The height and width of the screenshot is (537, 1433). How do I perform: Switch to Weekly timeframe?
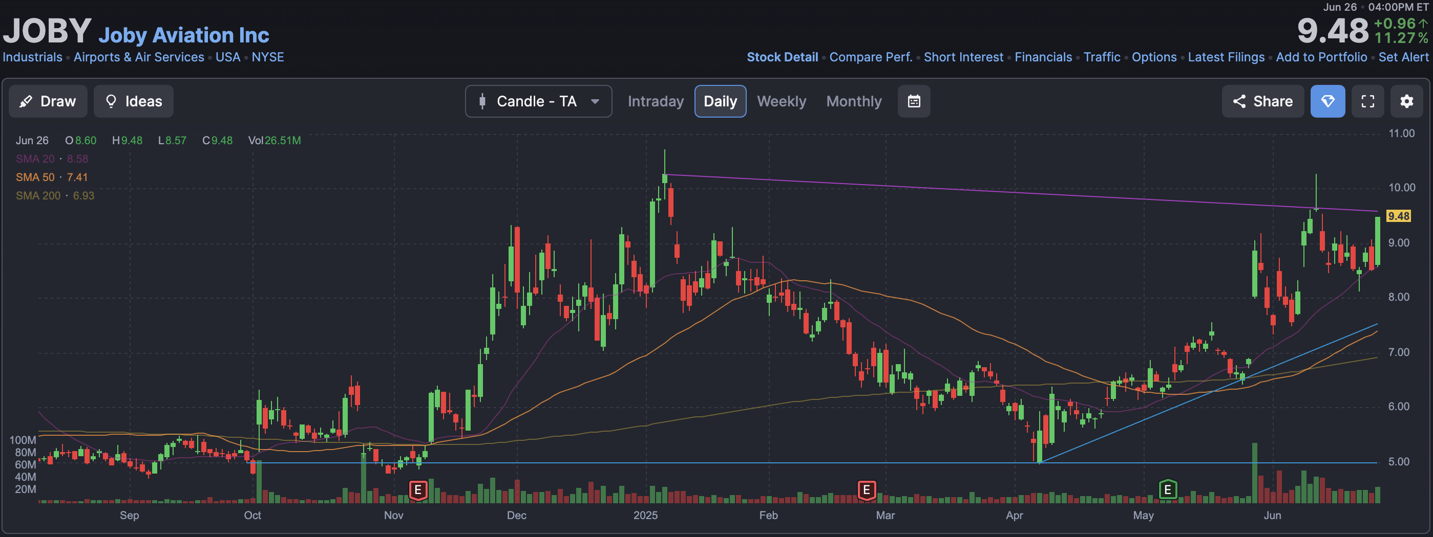point(781,101)
